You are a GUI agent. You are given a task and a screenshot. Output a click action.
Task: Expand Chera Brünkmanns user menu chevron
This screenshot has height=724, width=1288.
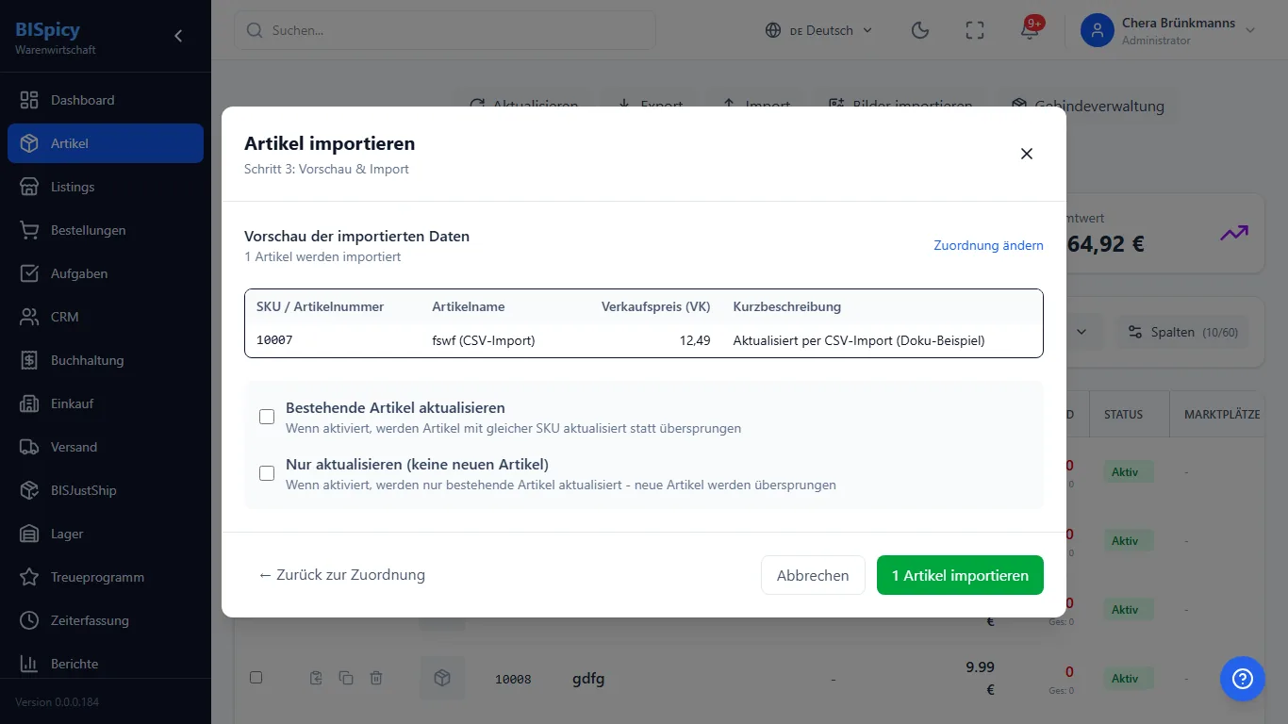coord(1250,30)
